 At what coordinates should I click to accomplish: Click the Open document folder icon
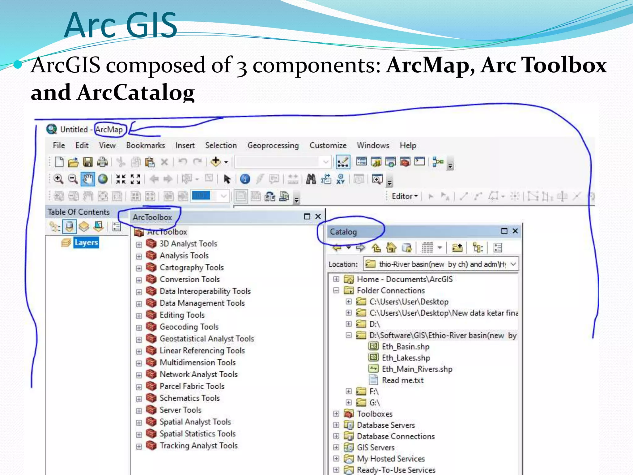pos(73,162)
